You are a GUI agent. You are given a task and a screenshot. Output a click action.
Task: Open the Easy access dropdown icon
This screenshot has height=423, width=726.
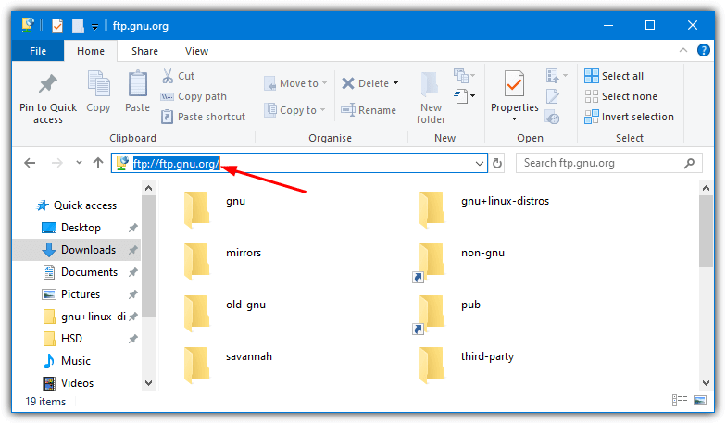pyautogui.click(x=465, y=96)
